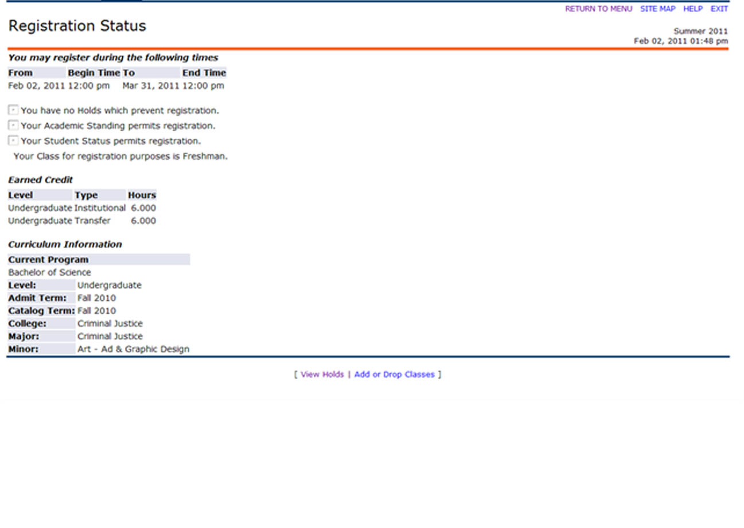Click Undergraduate in the Institutional credit row
Screen dimensions: 744x528
(40, 208)
